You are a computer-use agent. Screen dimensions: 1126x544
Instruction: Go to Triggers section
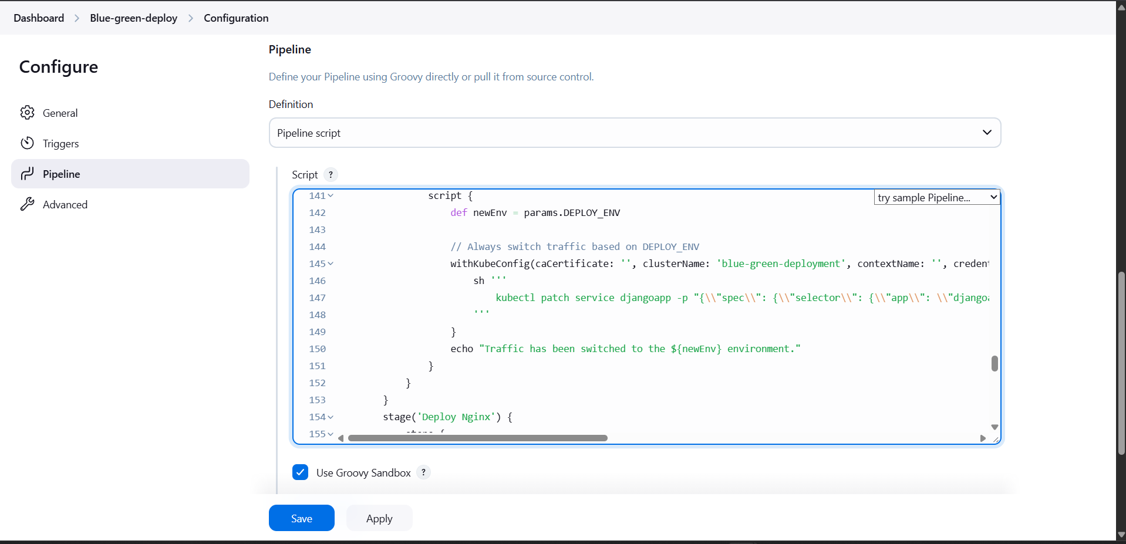click(130, 143)
